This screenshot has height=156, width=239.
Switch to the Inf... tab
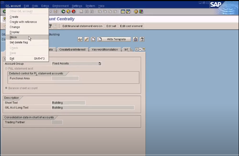(126, 50)
